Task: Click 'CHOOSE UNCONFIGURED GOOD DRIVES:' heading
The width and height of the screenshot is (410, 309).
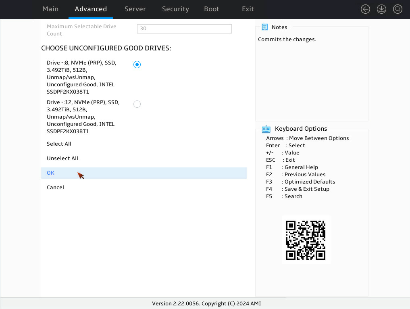Action: pyautogui.click(x=106, y=48)
